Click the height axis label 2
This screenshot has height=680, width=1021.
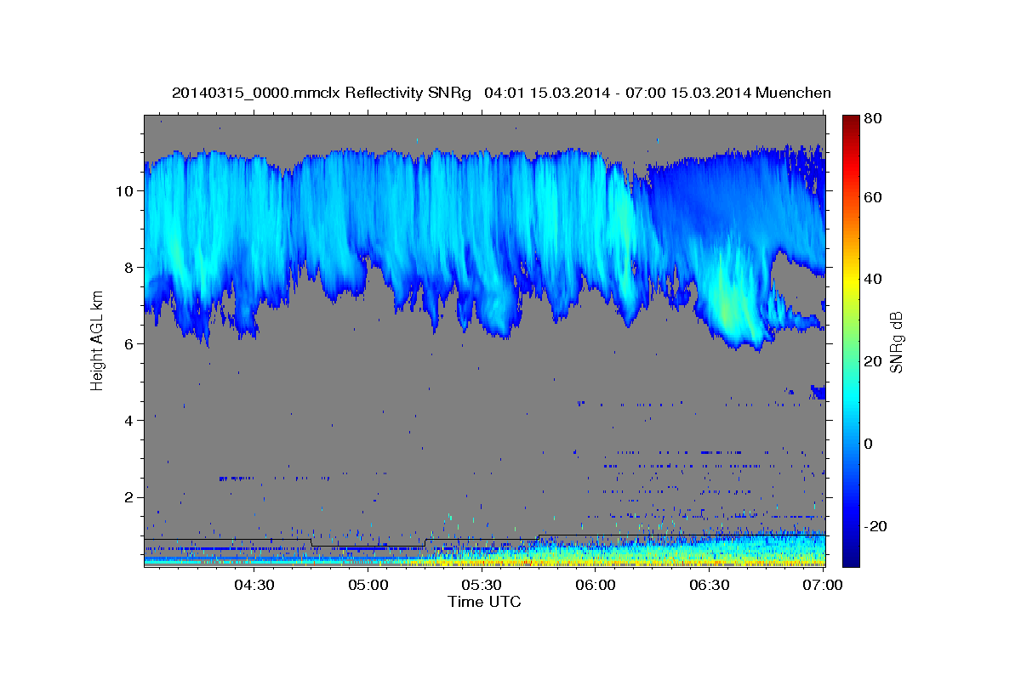129,496
